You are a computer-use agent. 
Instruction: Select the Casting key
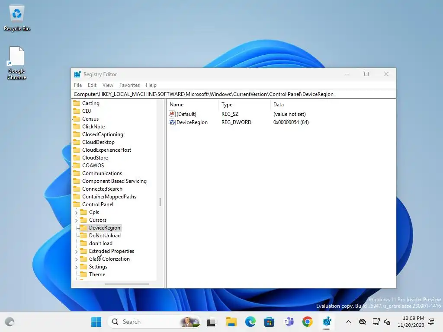coord(91,103)
